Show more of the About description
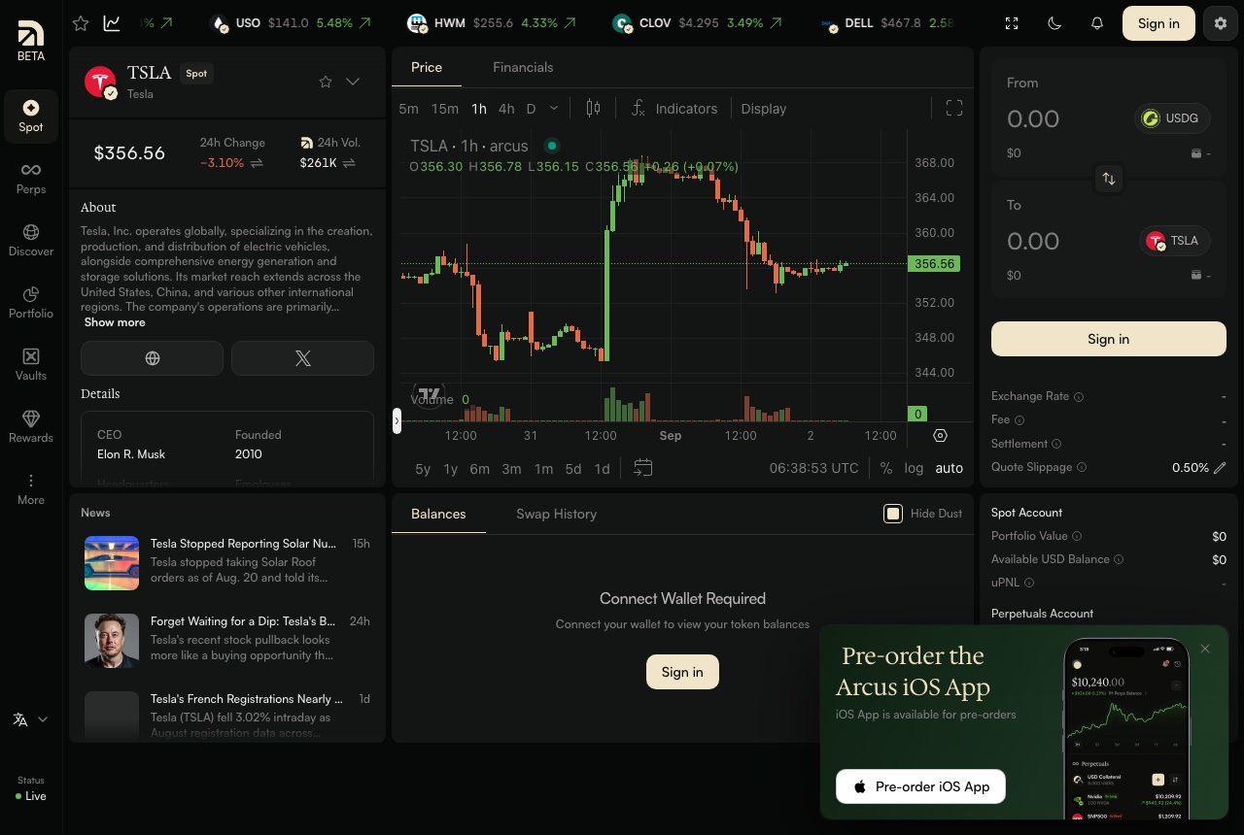Screen dimensions: 1244x835 coord(115,322)
